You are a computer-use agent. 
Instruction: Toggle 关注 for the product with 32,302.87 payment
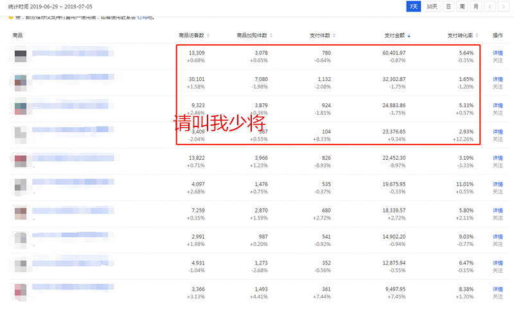click(497, 87)
